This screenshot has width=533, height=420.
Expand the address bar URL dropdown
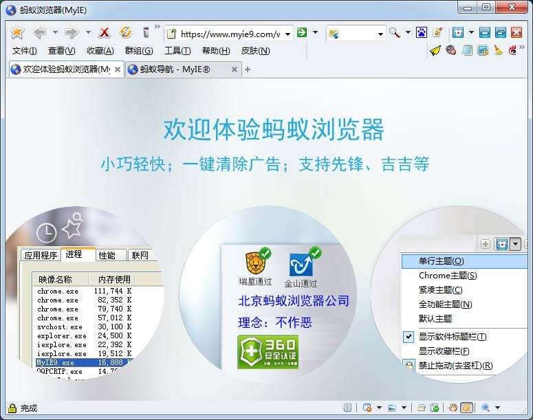287,33
